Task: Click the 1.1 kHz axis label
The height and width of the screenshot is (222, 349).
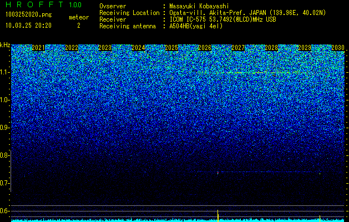Action: (5, 72)
